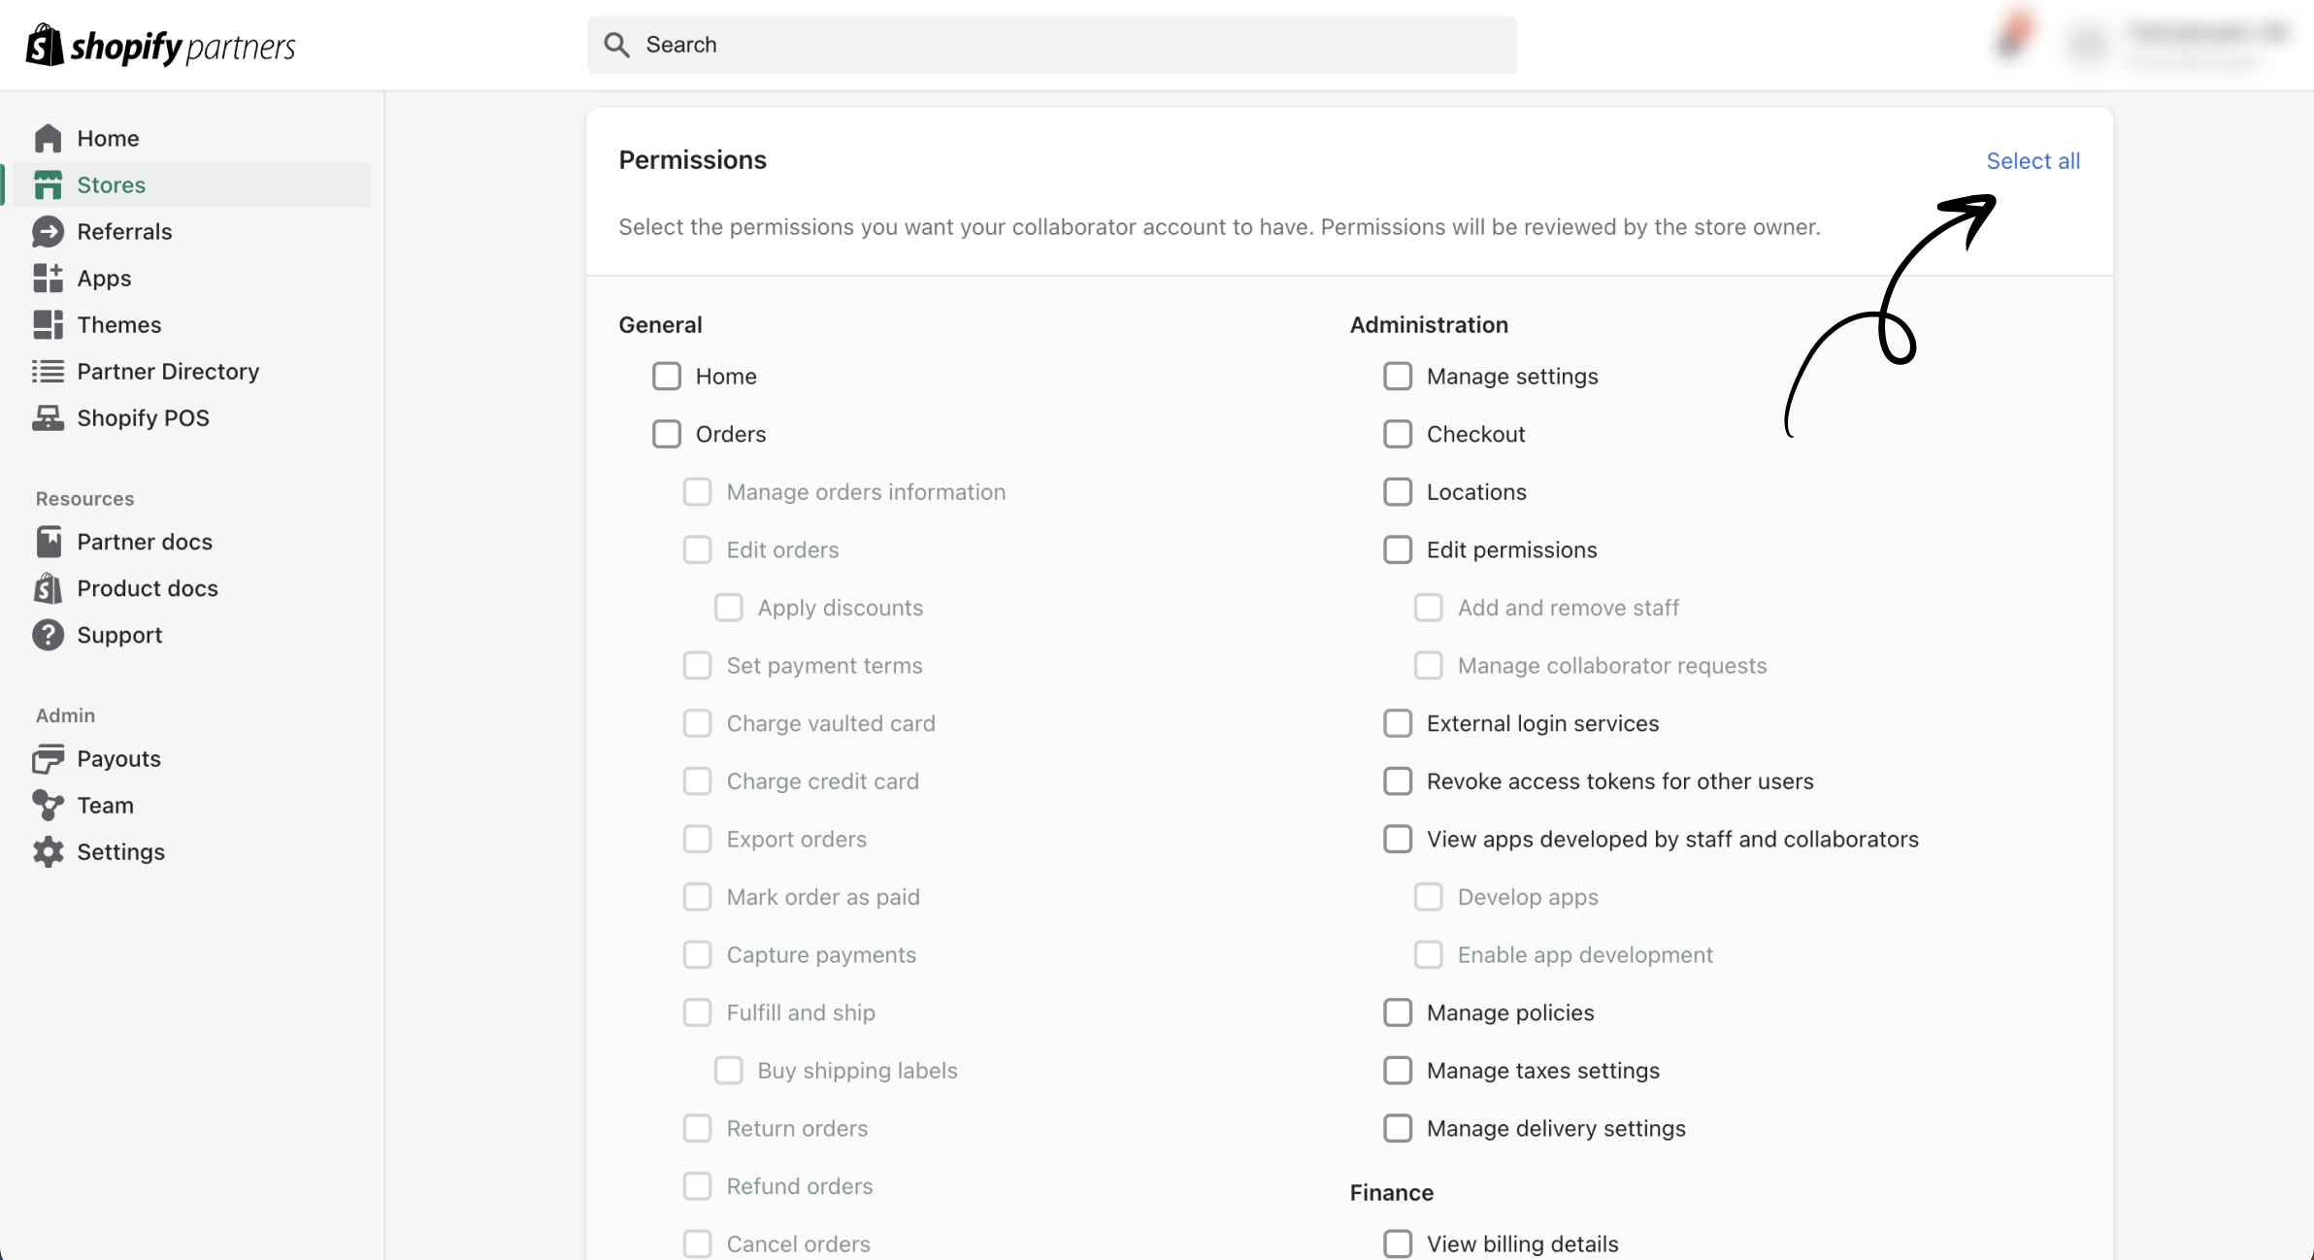
Task: Click the Themes layout icon
Action: coord(48,325)
